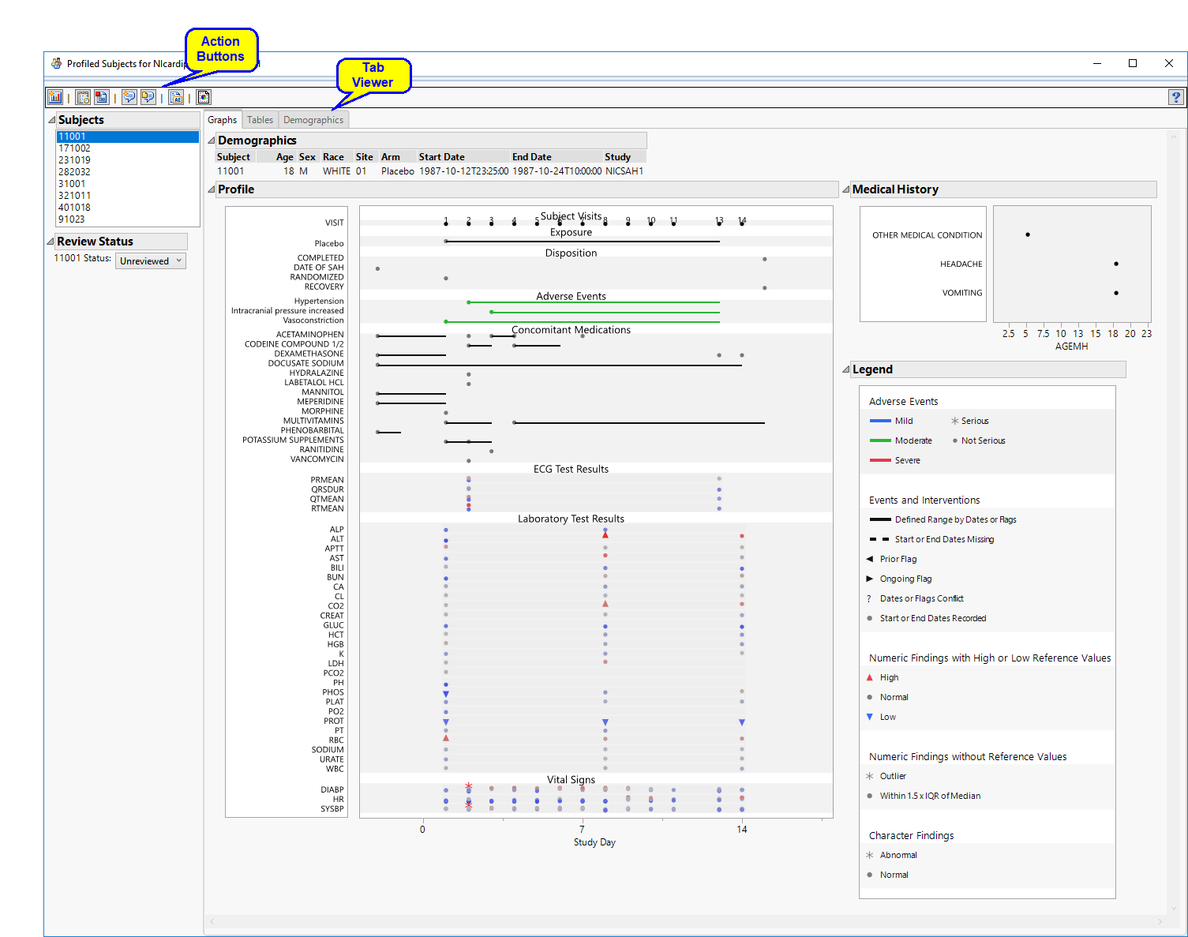Open the Unreviewed status dropdown
The width and height of the screenshot is (1188, 937).
[151, 261]
